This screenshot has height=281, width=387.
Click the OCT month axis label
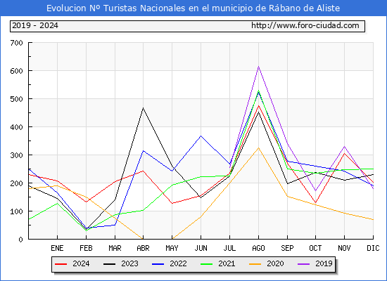315,248
